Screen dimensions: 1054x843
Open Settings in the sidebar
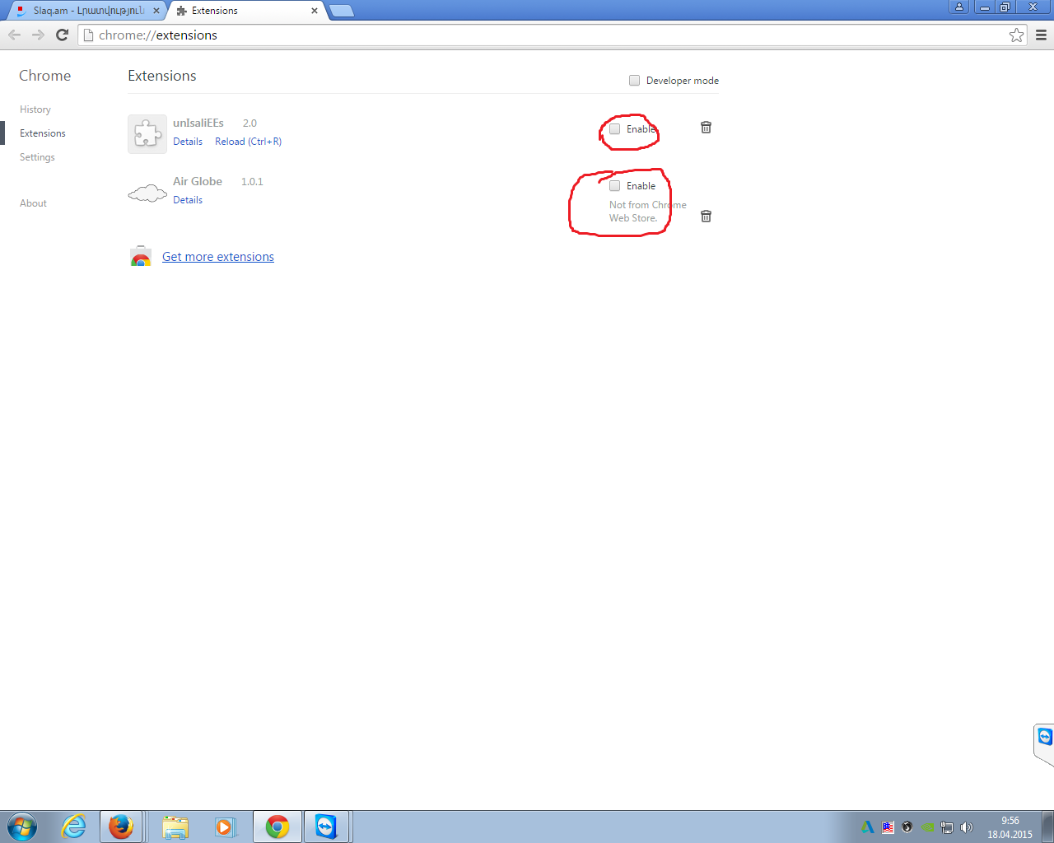tap(37, 157)
